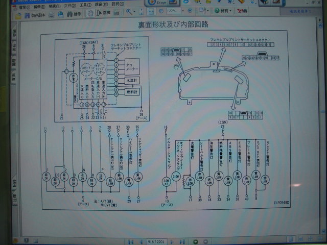Click the Rotate view pages icon
Viewport: 327px width, 245px height.
pyautogui.click(x=202, y=10)
